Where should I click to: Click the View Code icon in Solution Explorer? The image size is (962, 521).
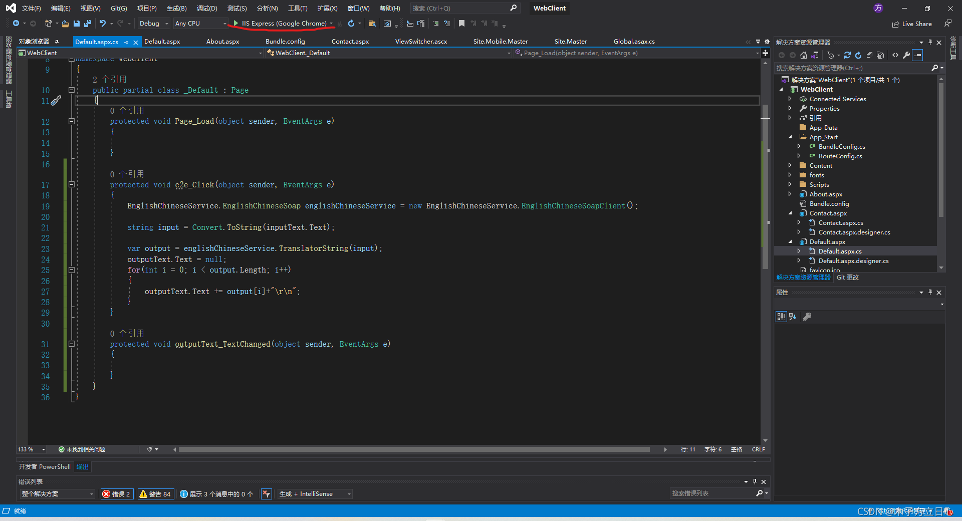(895, 55)
